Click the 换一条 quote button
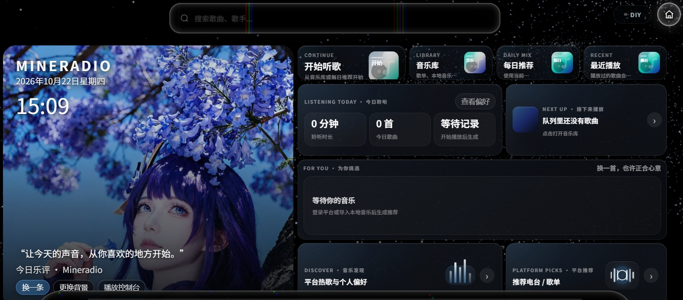 click(x=33, y=287)
